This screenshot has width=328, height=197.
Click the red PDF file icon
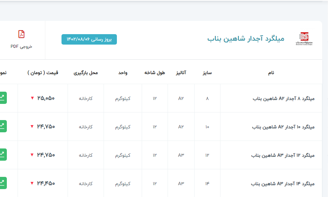click(22, 34)
